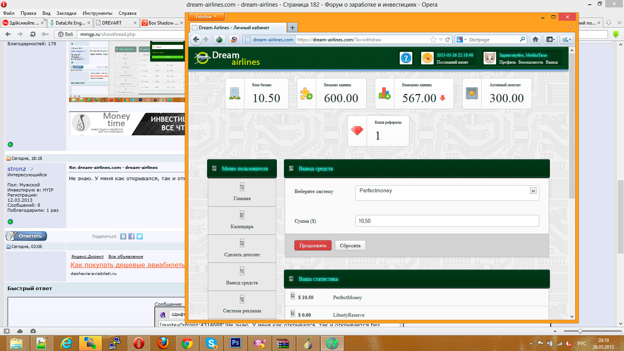Toggle Opera's panel icon in the status bar
Viewport: 624px width, 351px height.
[6, 331]
